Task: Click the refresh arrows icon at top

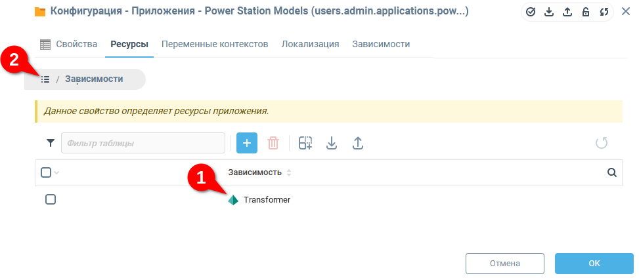Action: [x=604, y=12]
